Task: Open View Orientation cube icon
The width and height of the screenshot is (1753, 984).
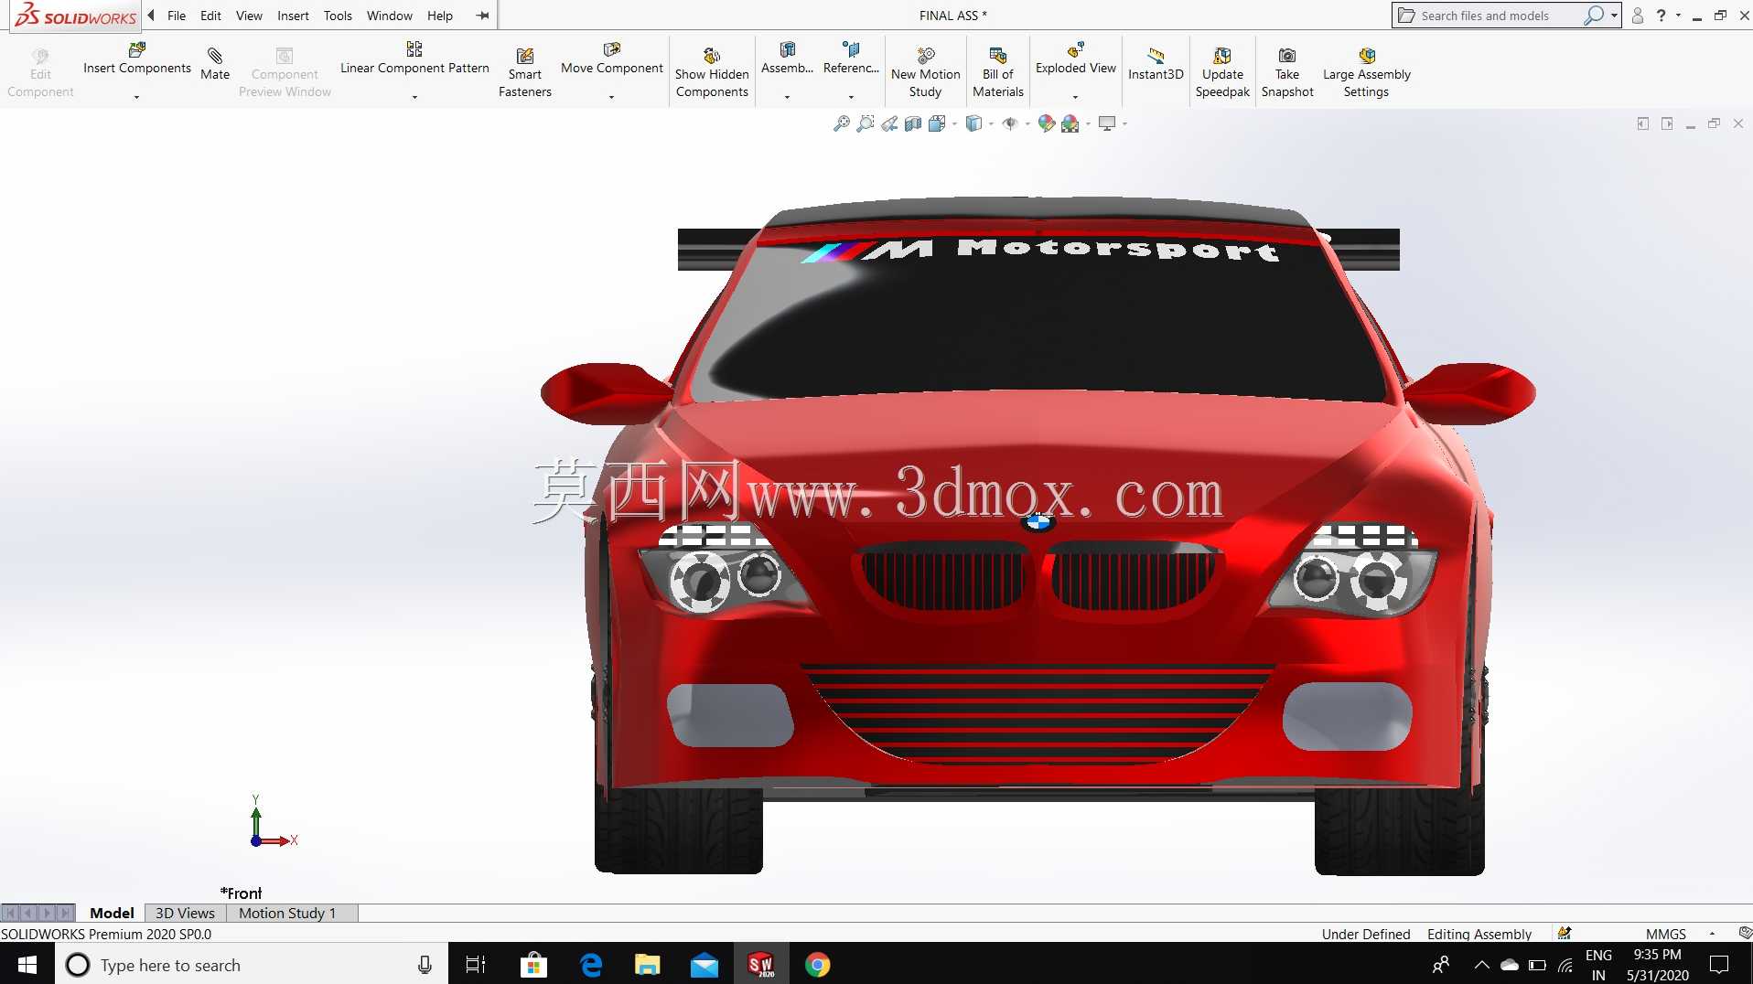Action: [x=937, y=123]
